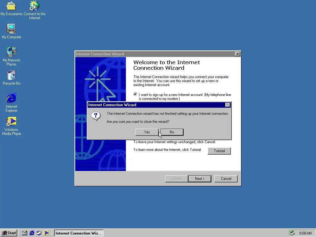This screenshot has width=316, height=237.
Task: Open the Start menu
Action: (x=9, y=233)
